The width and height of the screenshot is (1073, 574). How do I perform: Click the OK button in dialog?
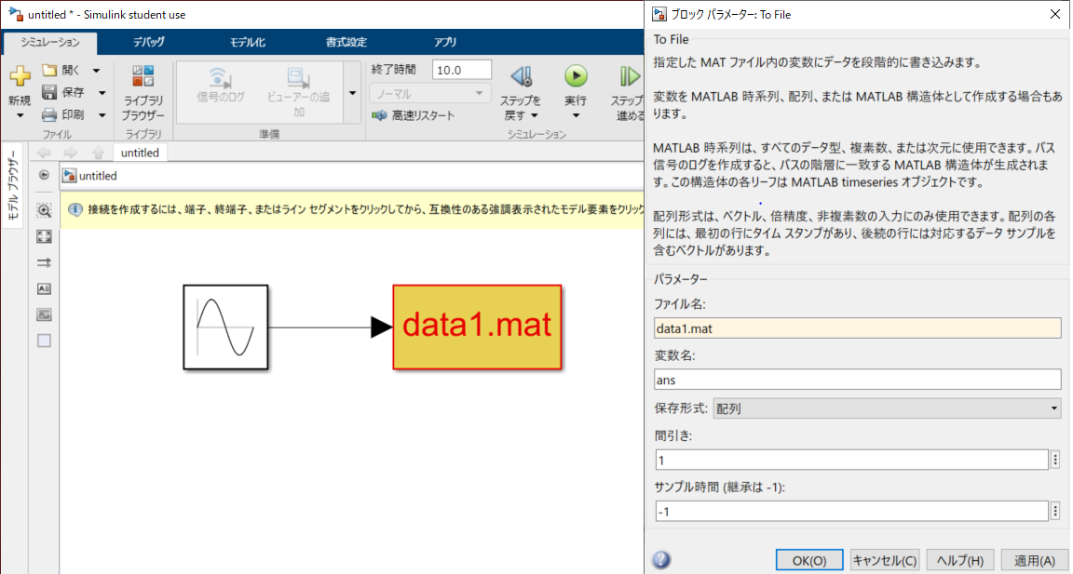[808, 559]
